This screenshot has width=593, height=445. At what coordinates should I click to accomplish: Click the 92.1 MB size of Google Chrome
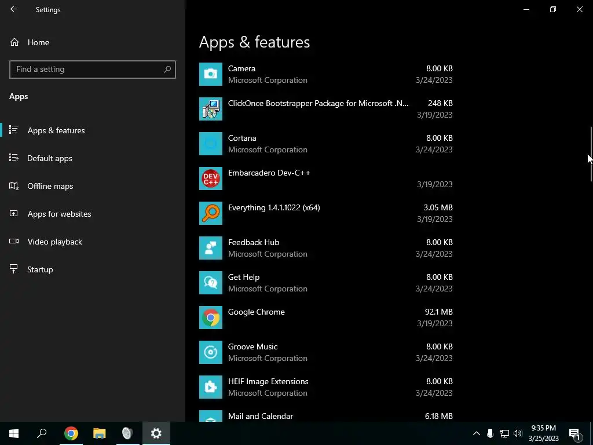coord(439,312)
